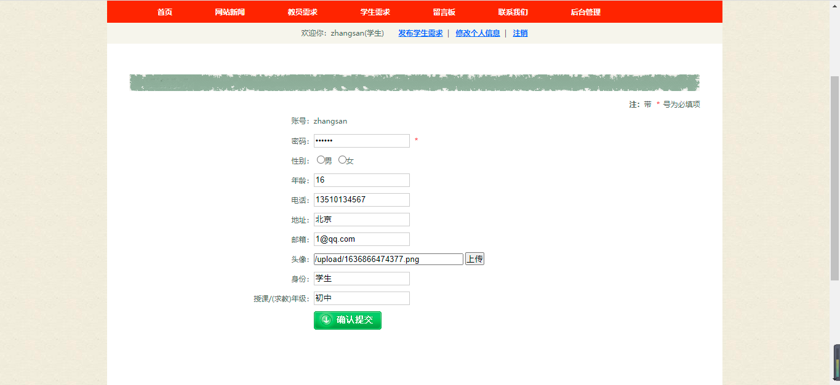Select the 男 gender radio button
840x385 pixels.
321,160
